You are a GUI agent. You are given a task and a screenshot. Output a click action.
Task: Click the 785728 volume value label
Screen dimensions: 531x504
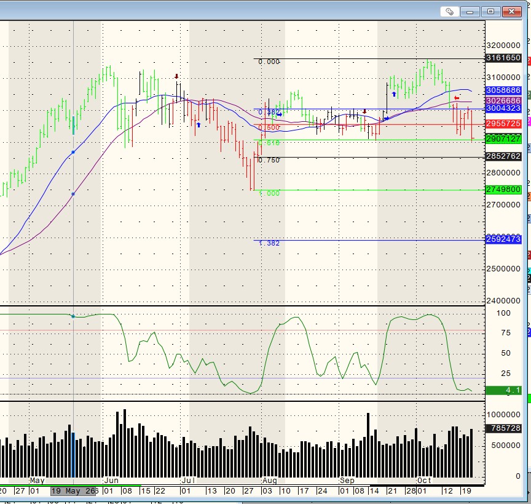pos(503,428)
